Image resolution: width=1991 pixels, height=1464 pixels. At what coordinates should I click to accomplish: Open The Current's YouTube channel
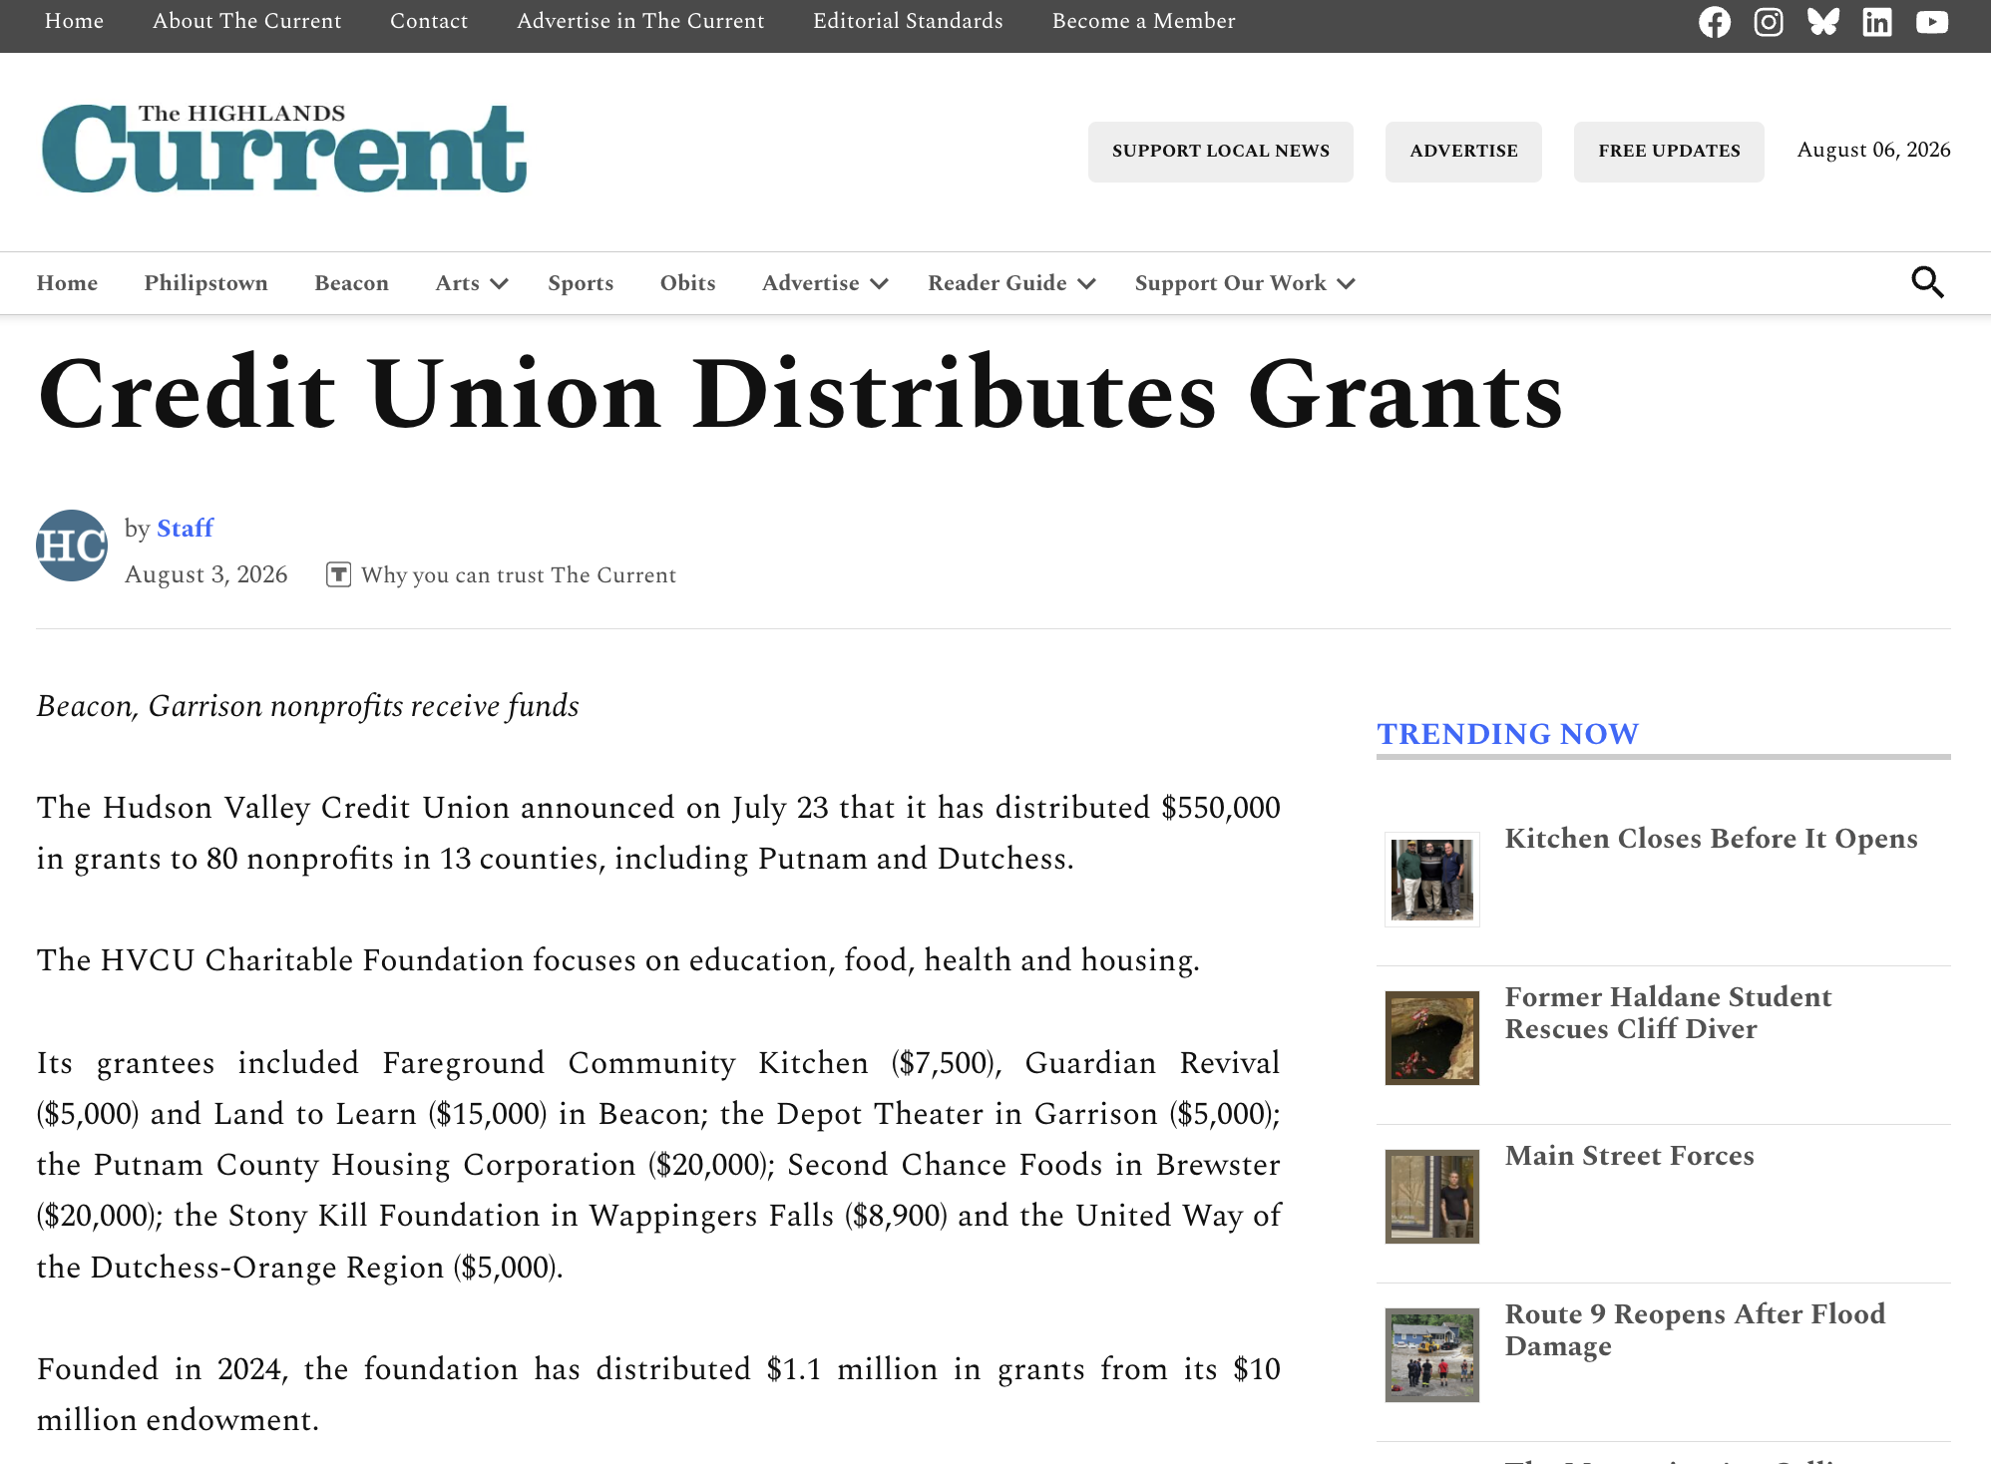pos(1932,22)
